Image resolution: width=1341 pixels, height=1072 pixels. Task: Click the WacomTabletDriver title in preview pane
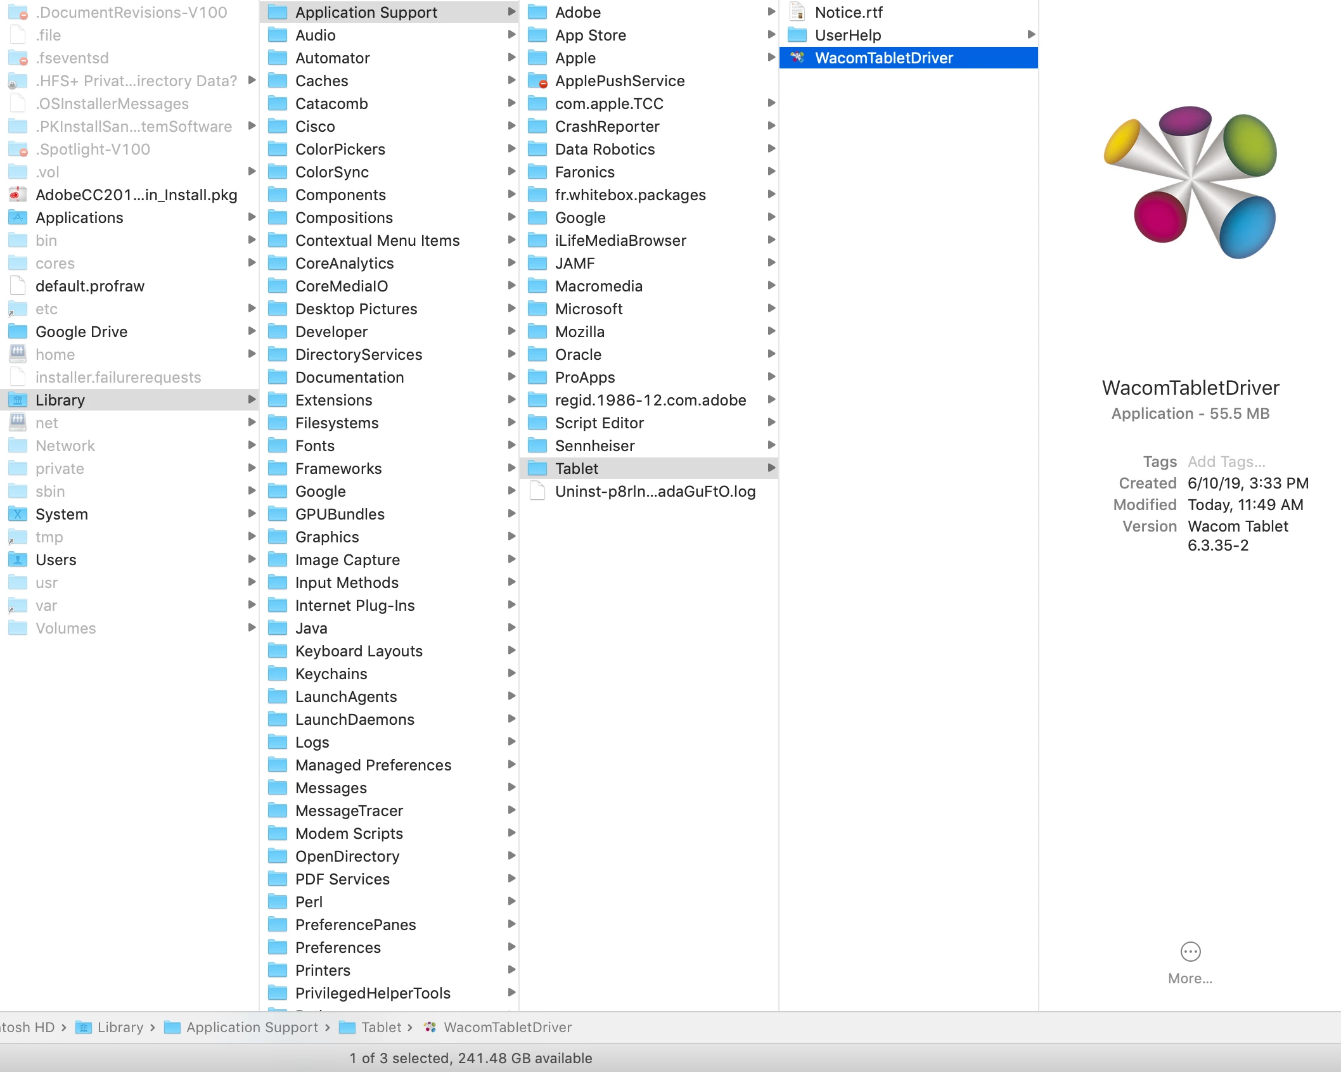[x=1190, y=388]
